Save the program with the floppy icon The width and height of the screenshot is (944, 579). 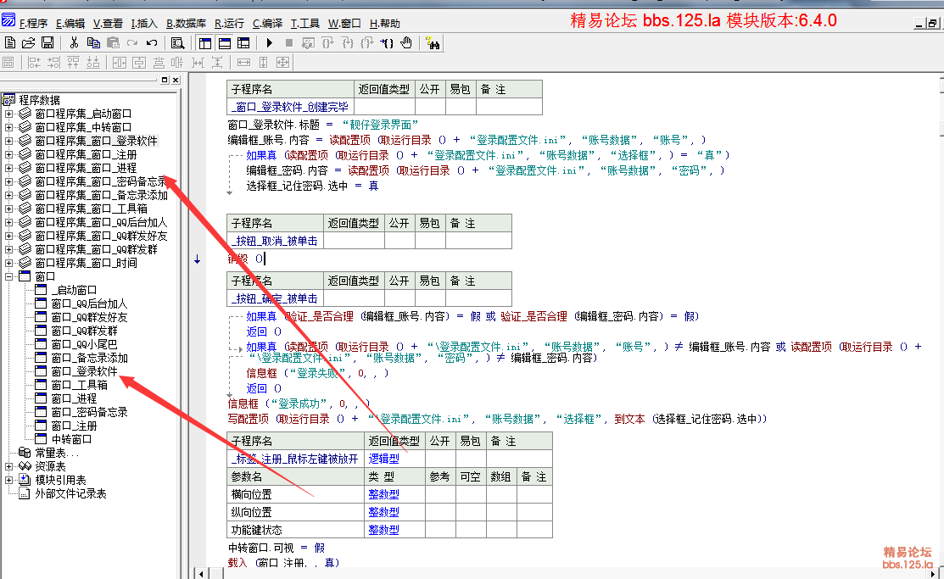tap(47, 42)
